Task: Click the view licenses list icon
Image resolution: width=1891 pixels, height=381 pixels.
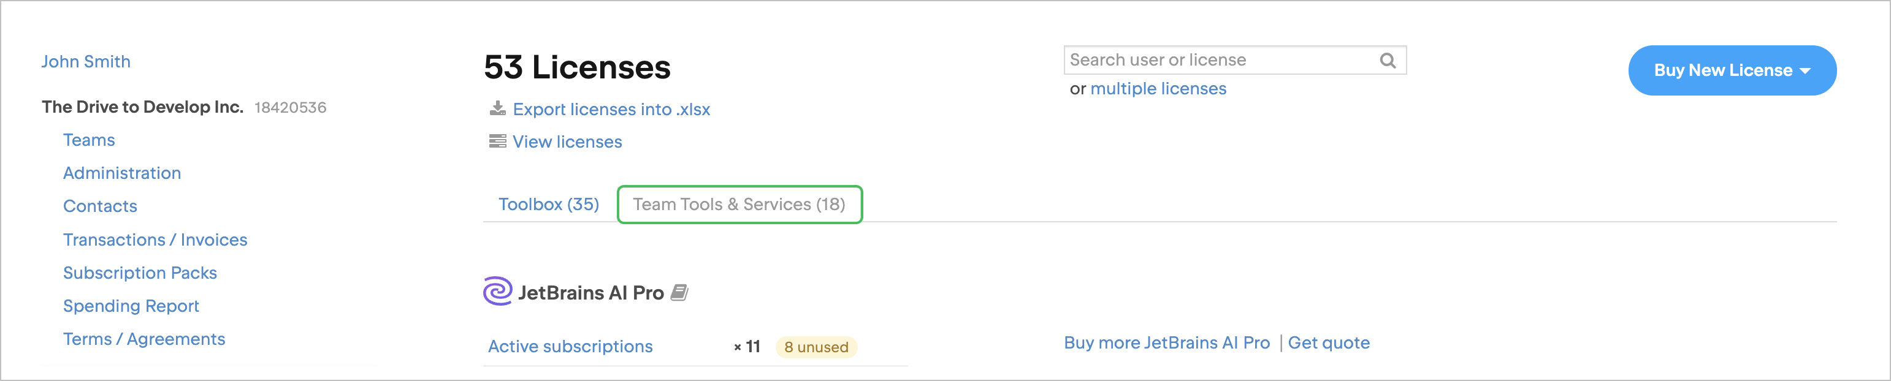Action: tap(498, 141)
